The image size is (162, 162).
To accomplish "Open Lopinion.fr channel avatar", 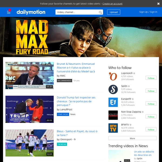I will [113, 76].
